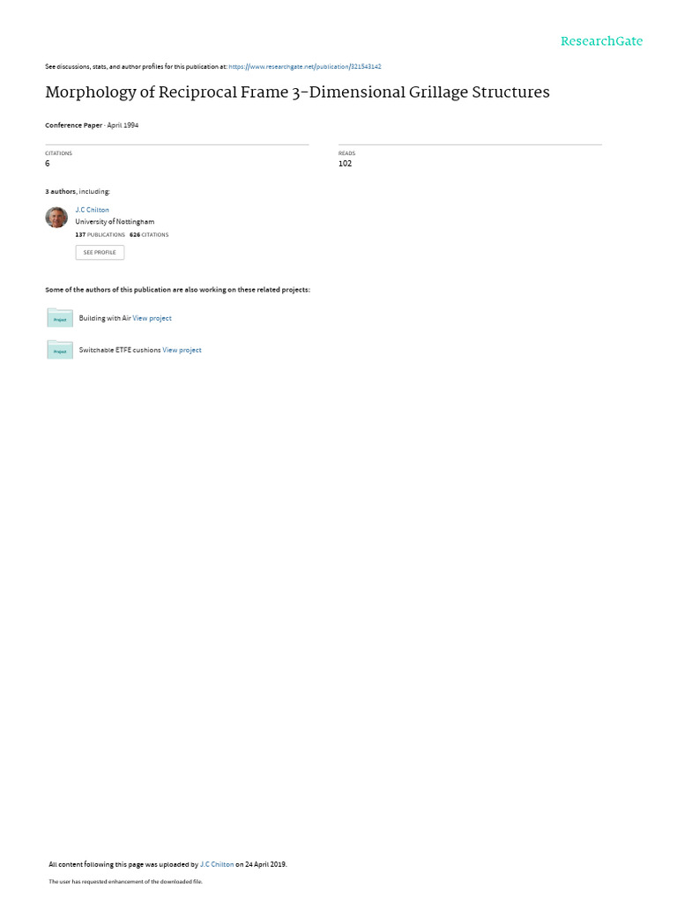Click the 626 citations stat under the author
This screenshot has width=677, height=902.
149,234
